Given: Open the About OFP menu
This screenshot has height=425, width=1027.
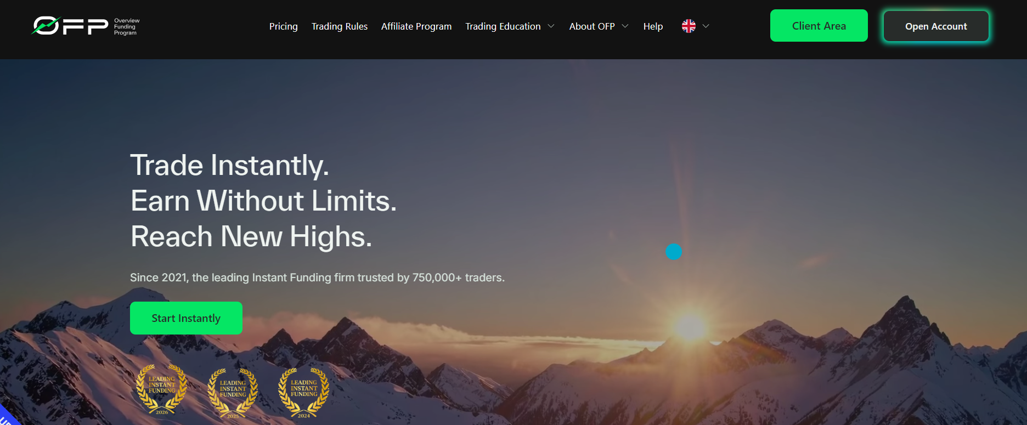Looking at the screenshot, I should pyautogui.click(x=592, y=26).
